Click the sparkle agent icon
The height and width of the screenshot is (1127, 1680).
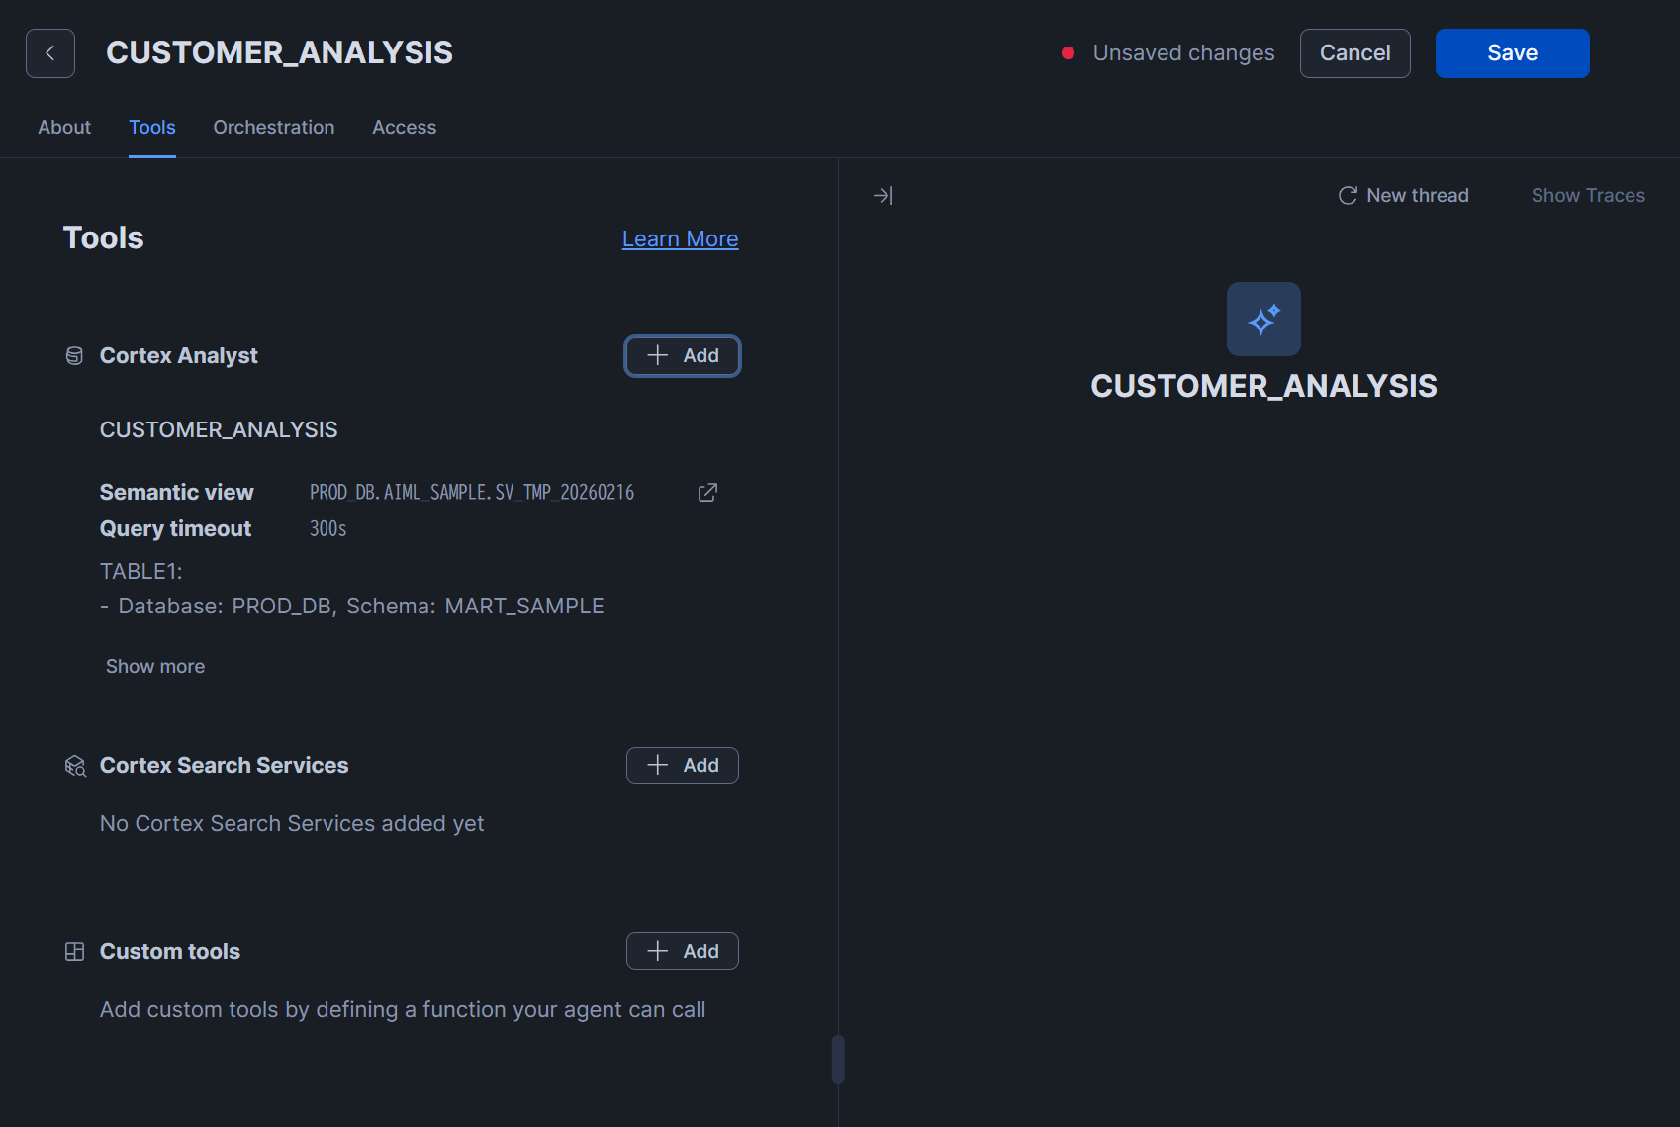[1263, 320]
